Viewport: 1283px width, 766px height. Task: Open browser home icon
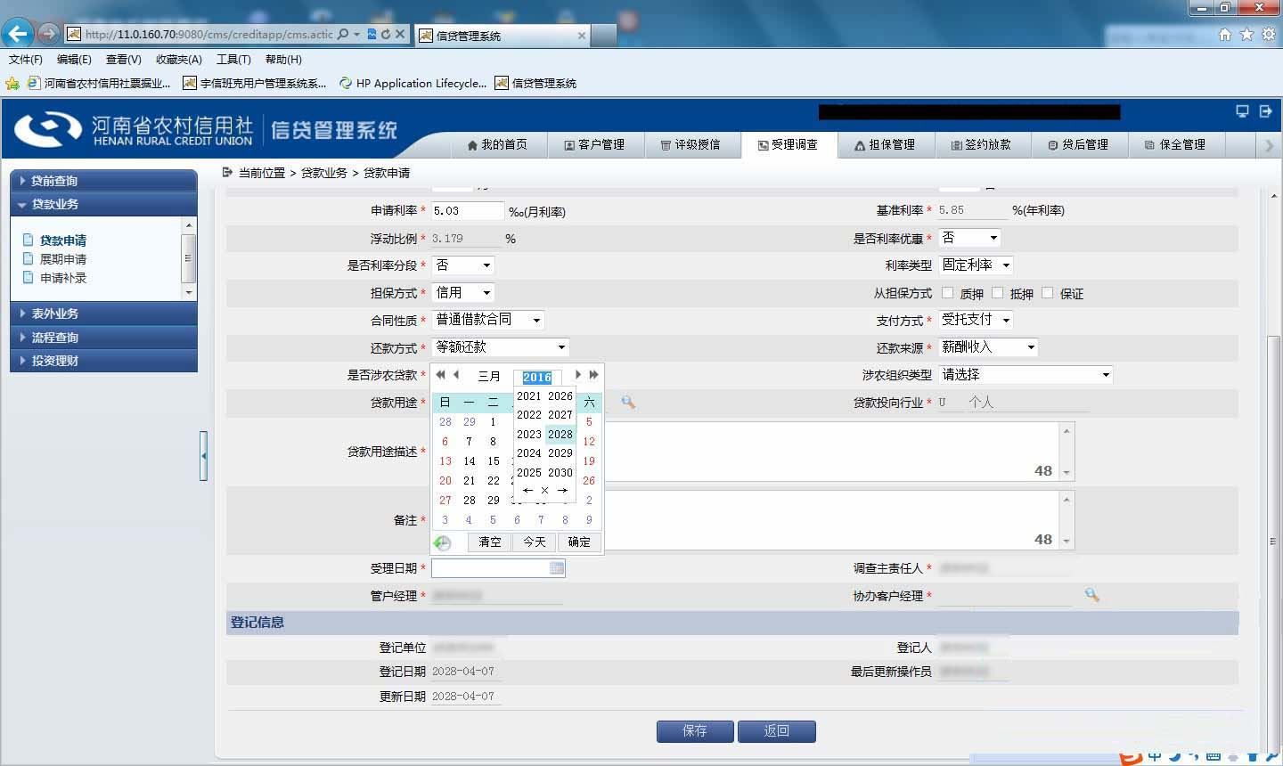[x=1225, y=34]
